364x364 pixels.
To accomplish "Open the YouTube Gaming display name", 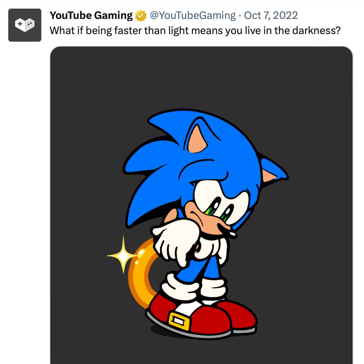I will pos(91,15).
